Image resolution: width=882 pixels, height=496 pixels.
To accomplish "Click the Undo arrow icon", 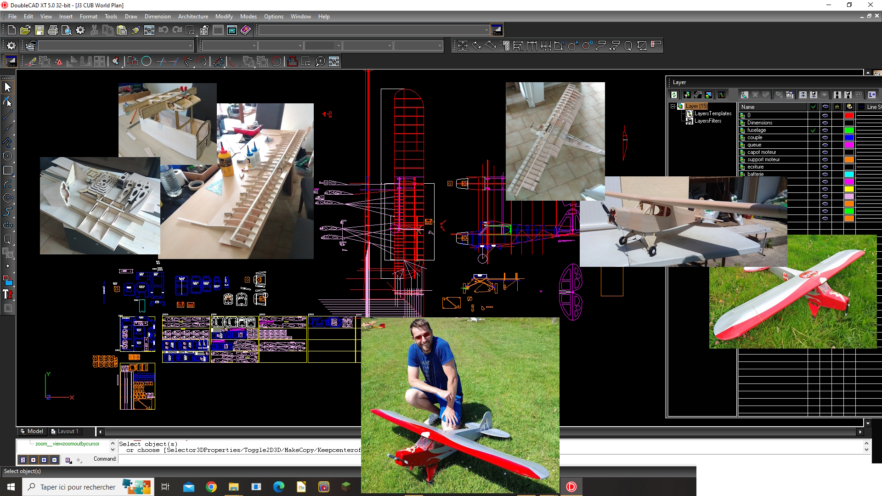I will pyautogui.click(x=163, y=30).
